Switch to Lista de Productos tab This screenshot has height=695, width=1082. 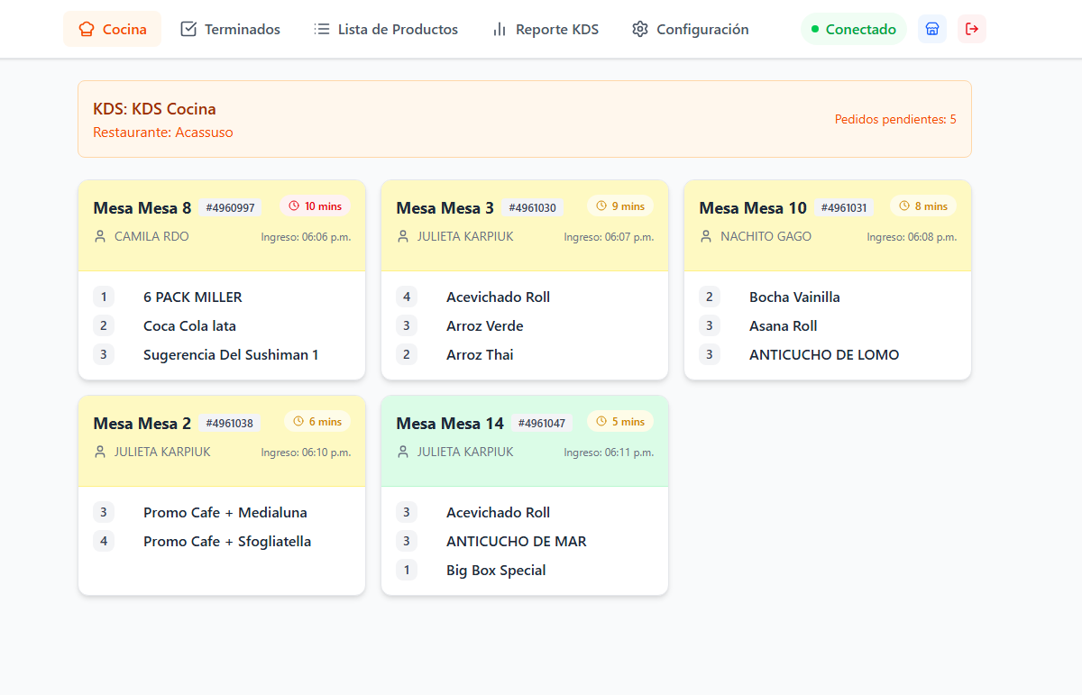(x=386, y=29)
